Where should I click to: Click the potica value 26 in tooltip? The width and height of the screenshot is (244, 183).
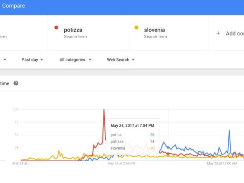click(152, 135)
